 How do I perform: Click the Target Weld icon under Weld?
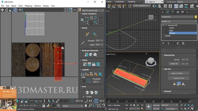[x=84, y=81]
